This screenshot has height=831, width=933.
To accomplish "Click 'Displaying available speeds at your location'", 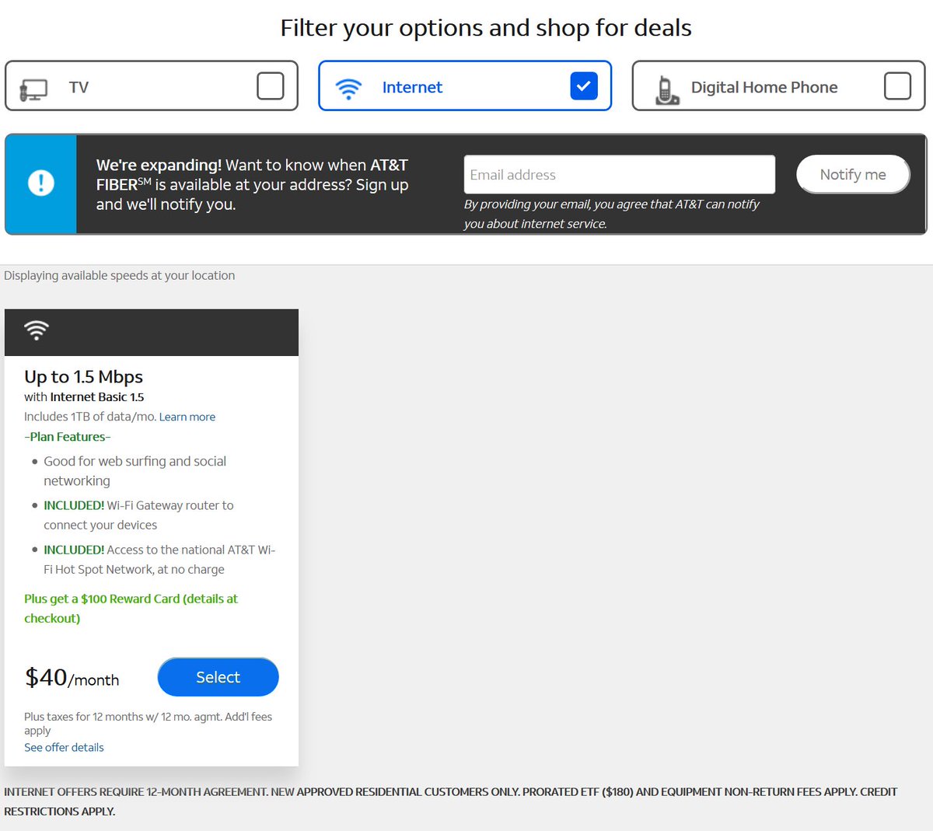I will tap(120, 275).
